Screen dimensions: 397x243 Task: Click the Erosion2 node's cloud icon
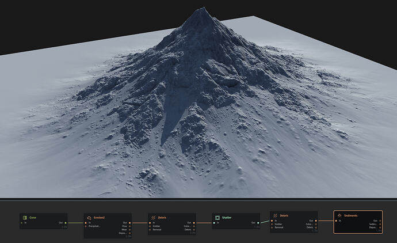pos(89,218)
